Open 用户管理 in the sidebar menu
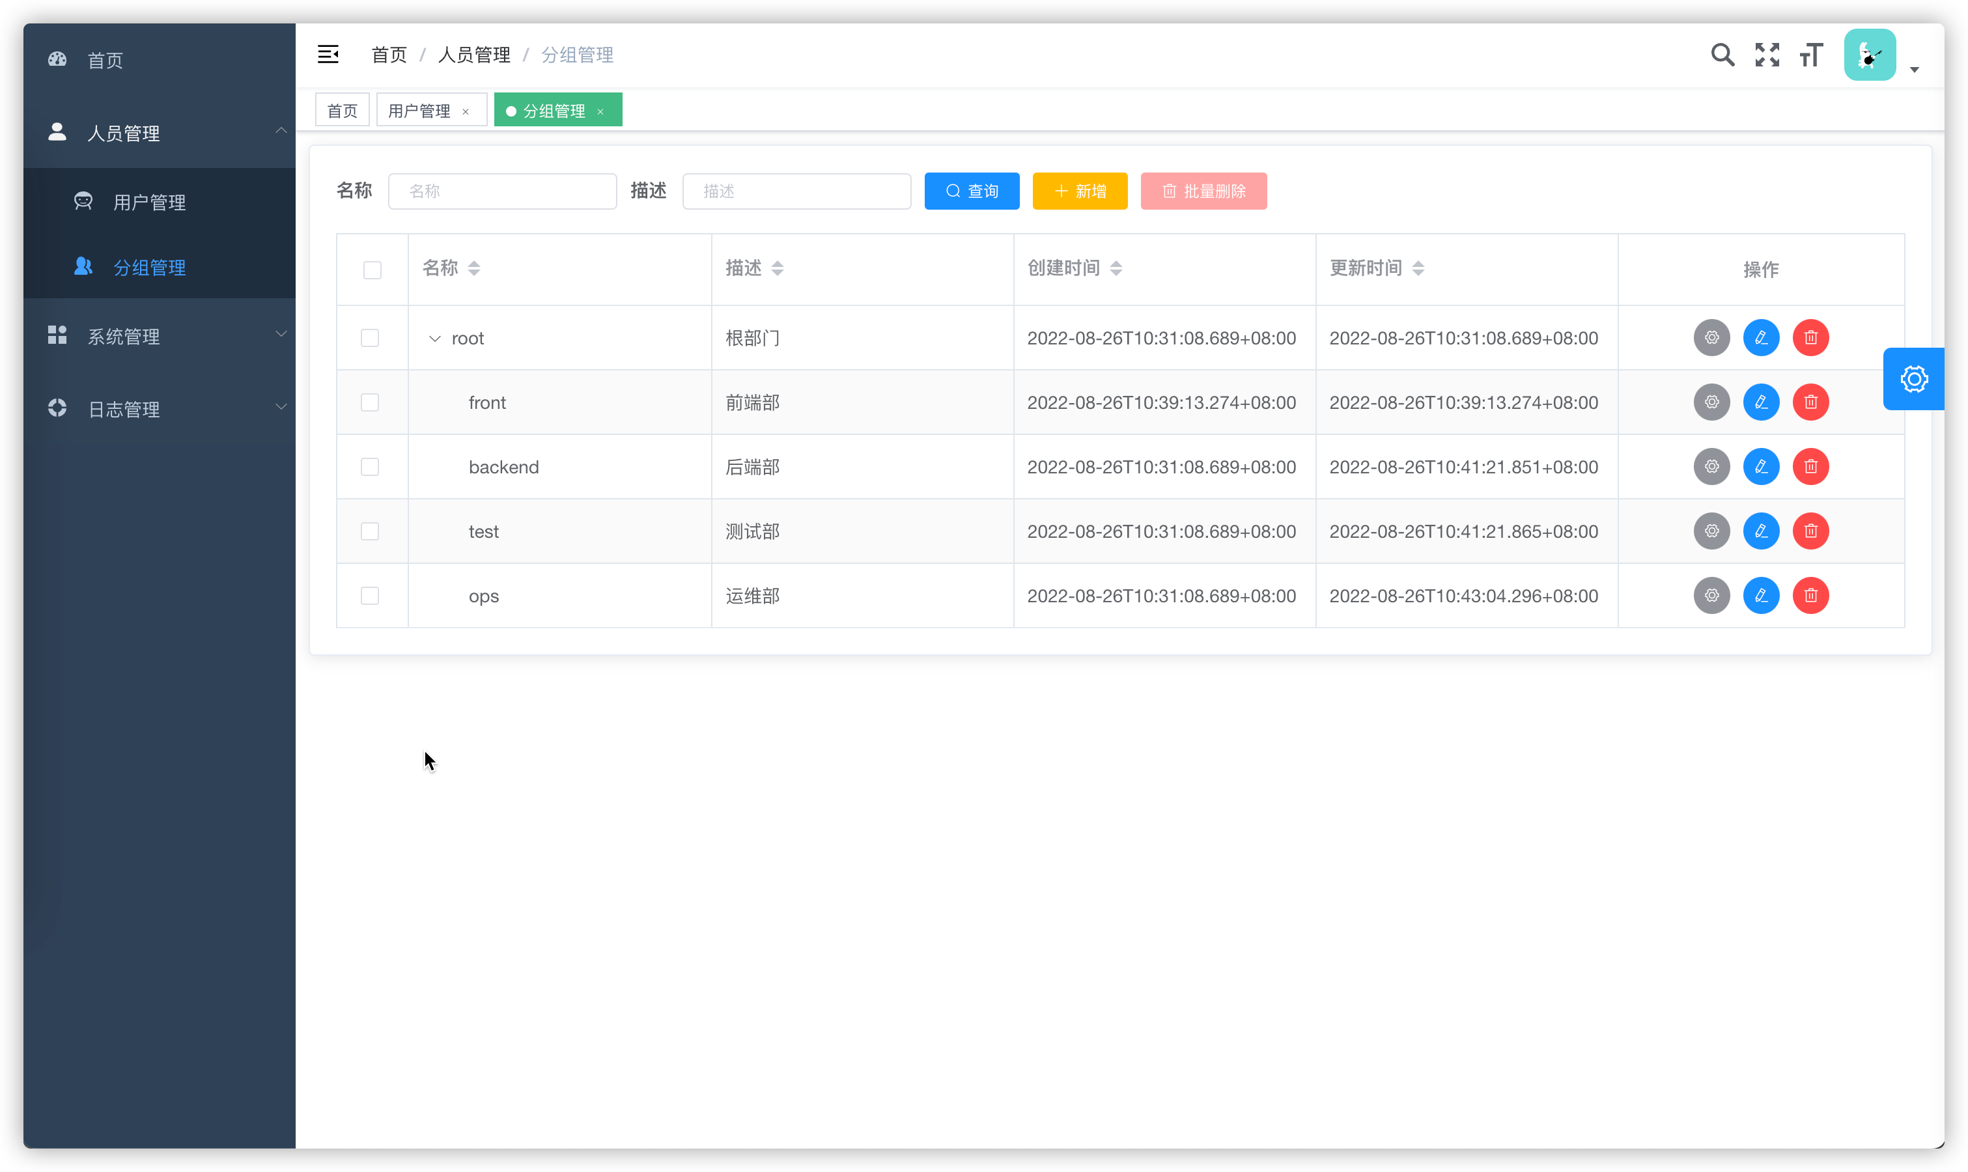The image size is (1968, 1172). click(149, 202)
